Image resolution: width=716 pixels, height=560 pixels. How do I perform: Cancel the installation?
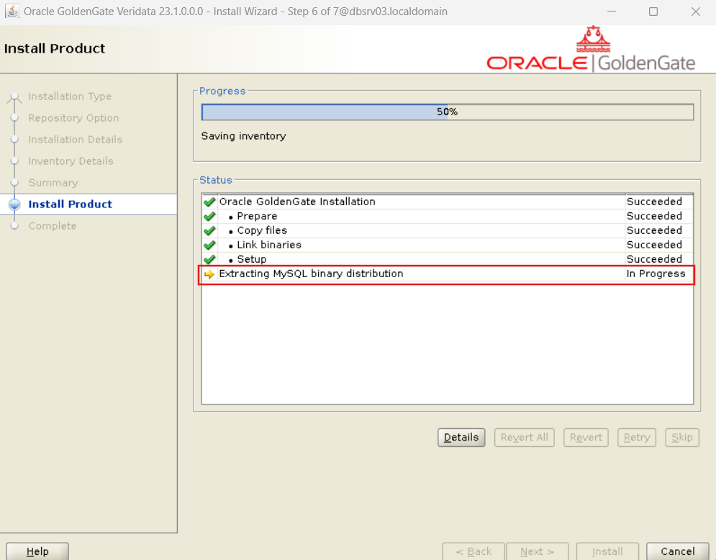tap(678, 551)
